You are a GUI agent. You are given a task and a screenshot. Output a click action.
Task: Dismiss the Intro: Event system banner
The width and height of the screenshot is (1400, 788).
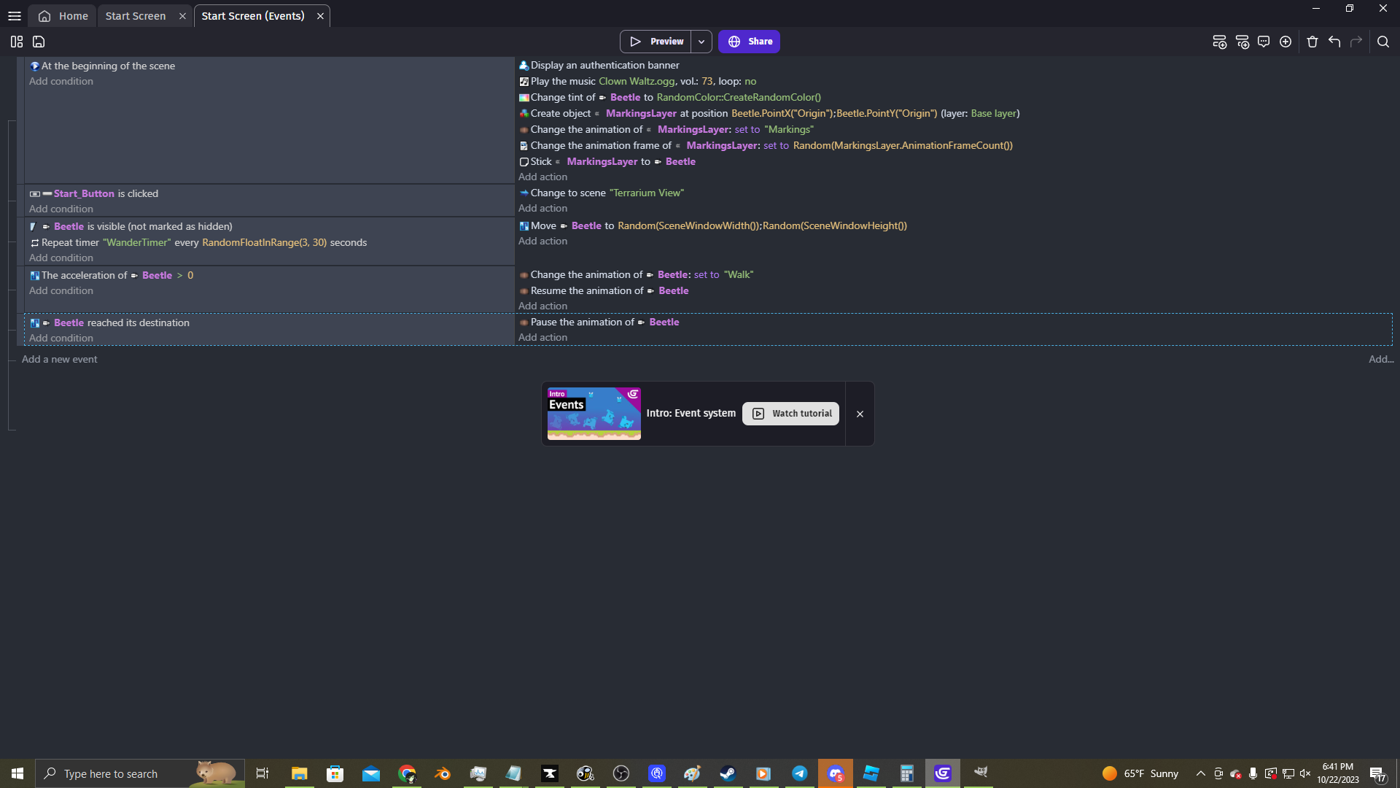pyautogui.click(x=860, y=414)
